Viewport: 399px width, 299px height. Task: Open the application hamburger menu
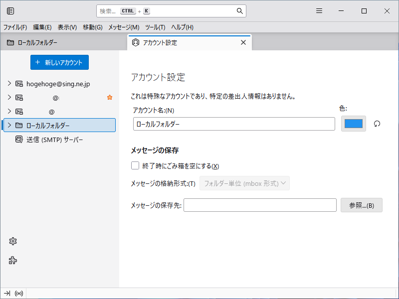[x=319, y=11]
